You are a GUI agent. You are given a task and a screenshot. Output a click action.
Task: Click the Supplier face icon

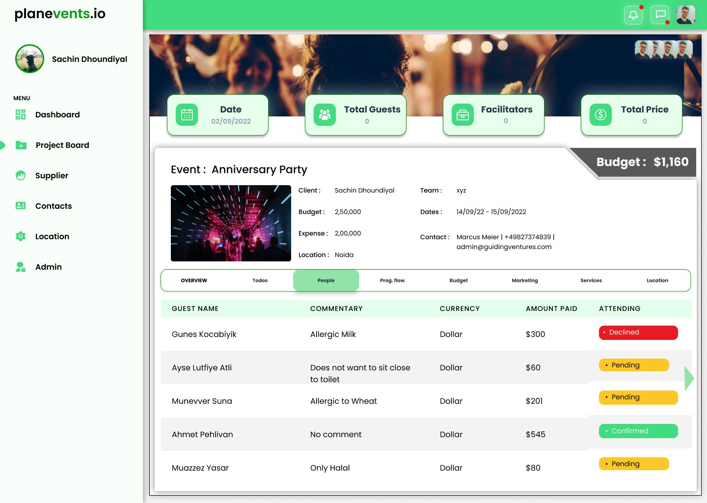pos(21,175)
